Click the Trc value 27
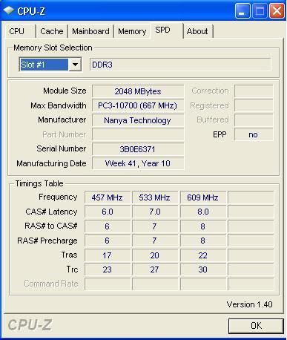 click(155, 269)
